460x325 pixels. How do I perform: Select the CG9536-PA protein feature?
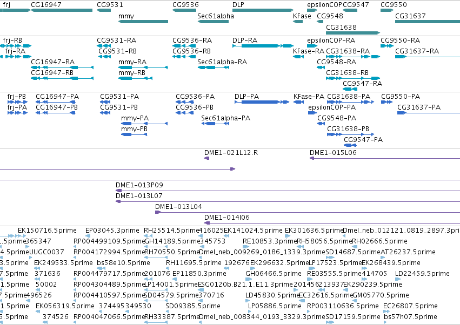[185, 102]
